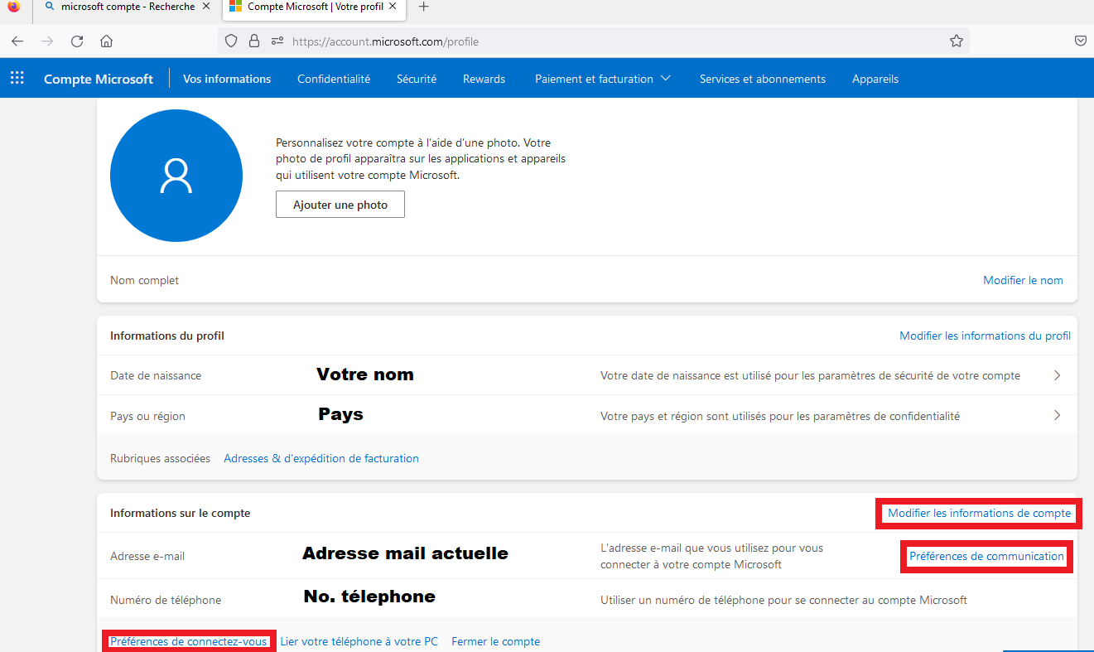Image resolution: width=1094 pixels, height=652 pixels.
Task: Open the Appareils menu item
Action: coord(875,79)
